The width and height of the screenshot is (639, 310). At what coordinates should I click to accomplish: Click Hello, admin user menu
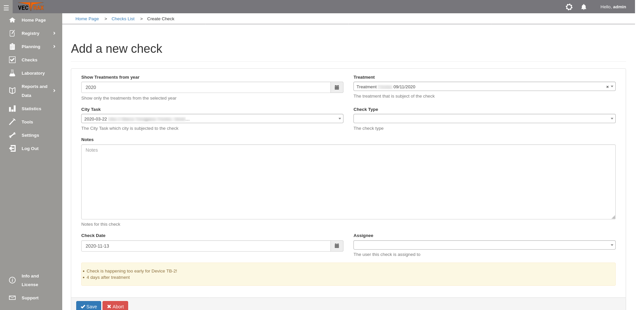pyautogui.click(x=613, y=7)
